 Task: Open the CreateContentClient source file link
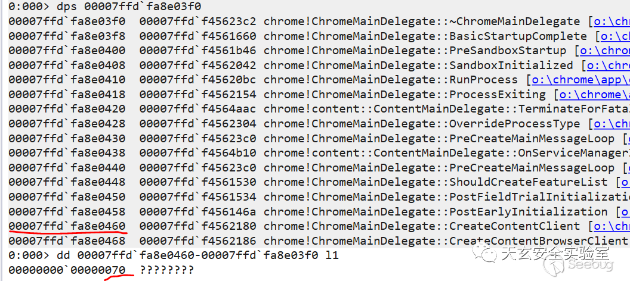611,226
